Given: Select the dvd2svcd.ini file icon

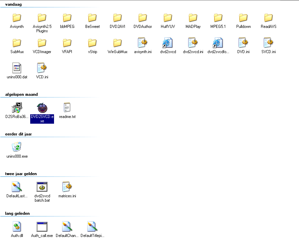Looking at the screenshot, I should [x=193, y=43].
